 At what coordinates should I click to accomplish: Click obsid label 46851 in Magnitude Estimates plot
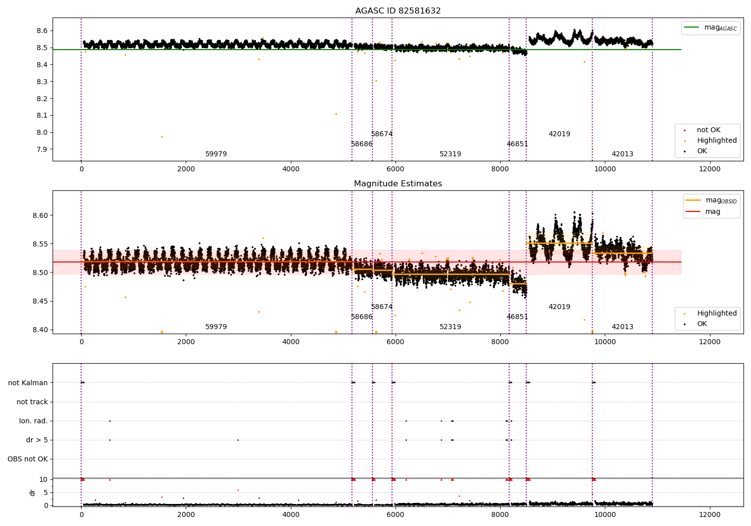pos(517,317)
